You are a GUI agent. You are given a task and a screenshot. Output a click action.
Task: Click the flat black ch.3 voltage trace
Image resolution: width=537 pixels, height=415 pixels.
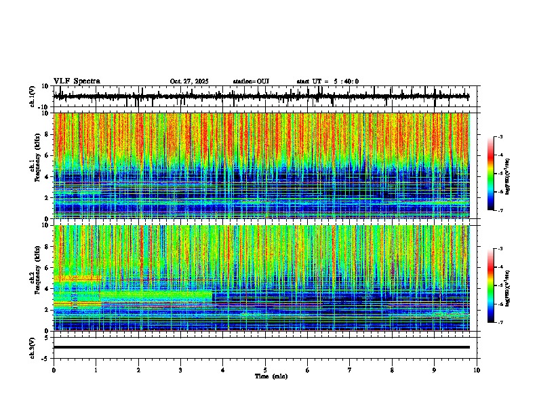click(x=261, y=347)
